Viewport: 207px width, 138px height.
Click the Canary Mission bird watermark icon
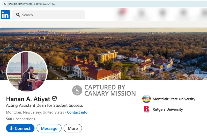coord(77,90)
